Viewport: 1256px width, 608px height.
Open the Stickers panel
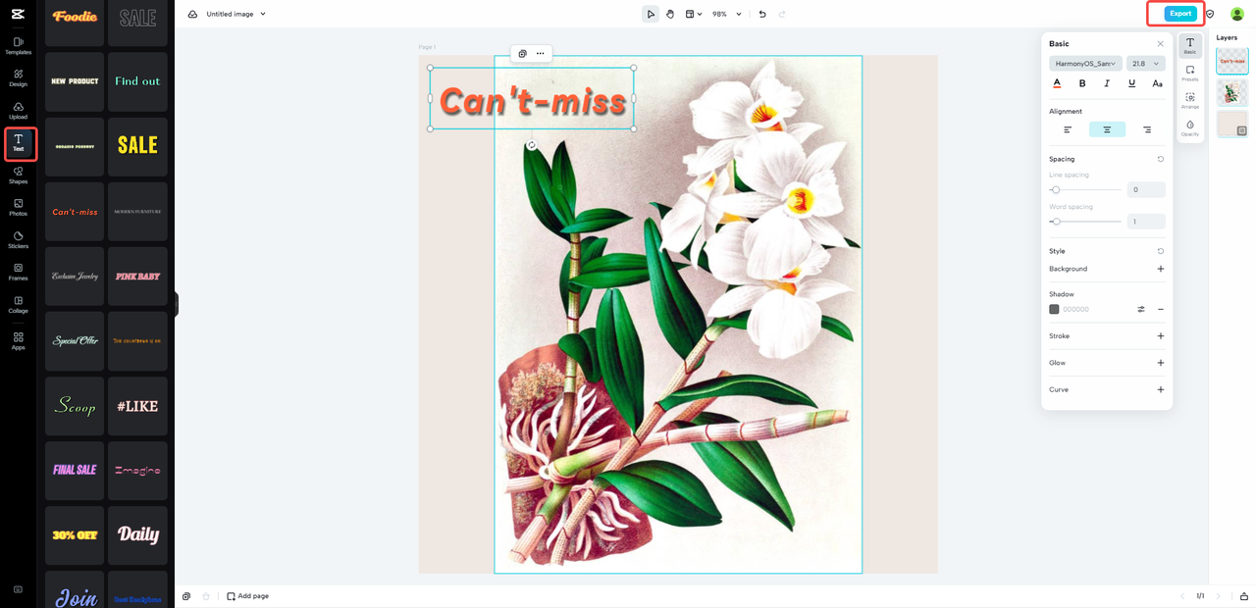[x=18, y=240]
